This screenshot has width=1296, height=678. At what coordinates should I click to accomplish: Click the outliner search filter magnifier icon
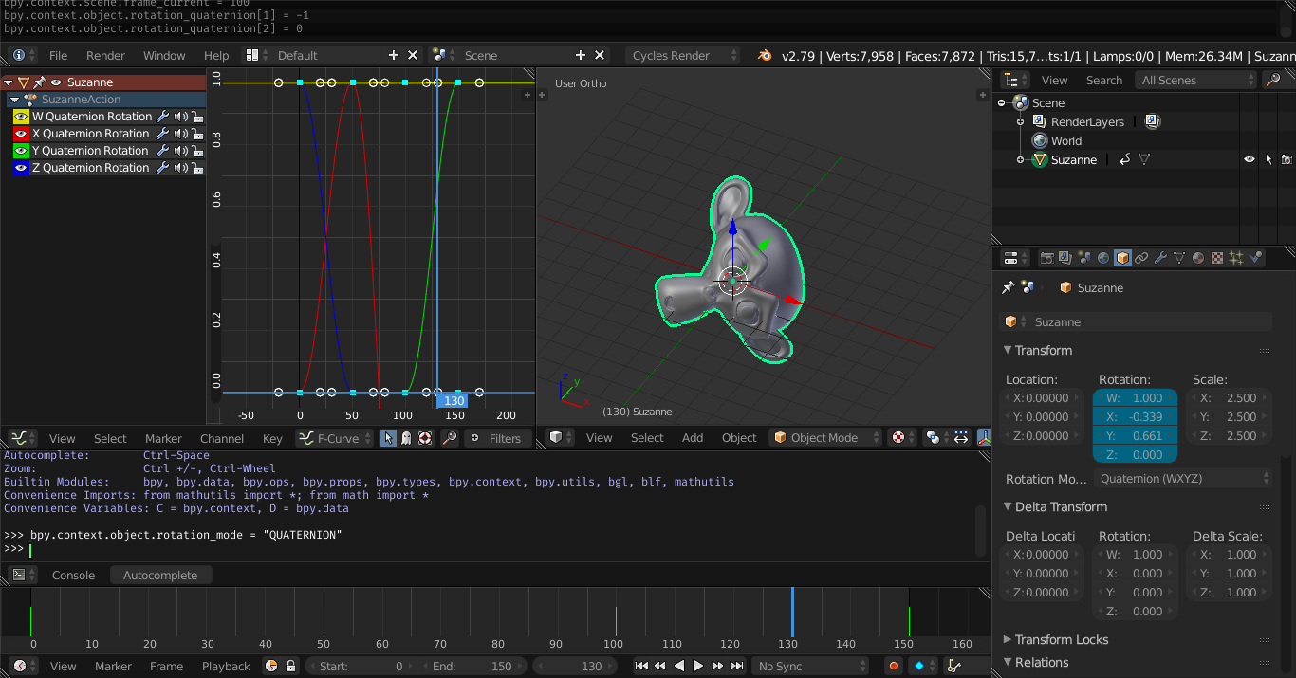coord(1274,81)
